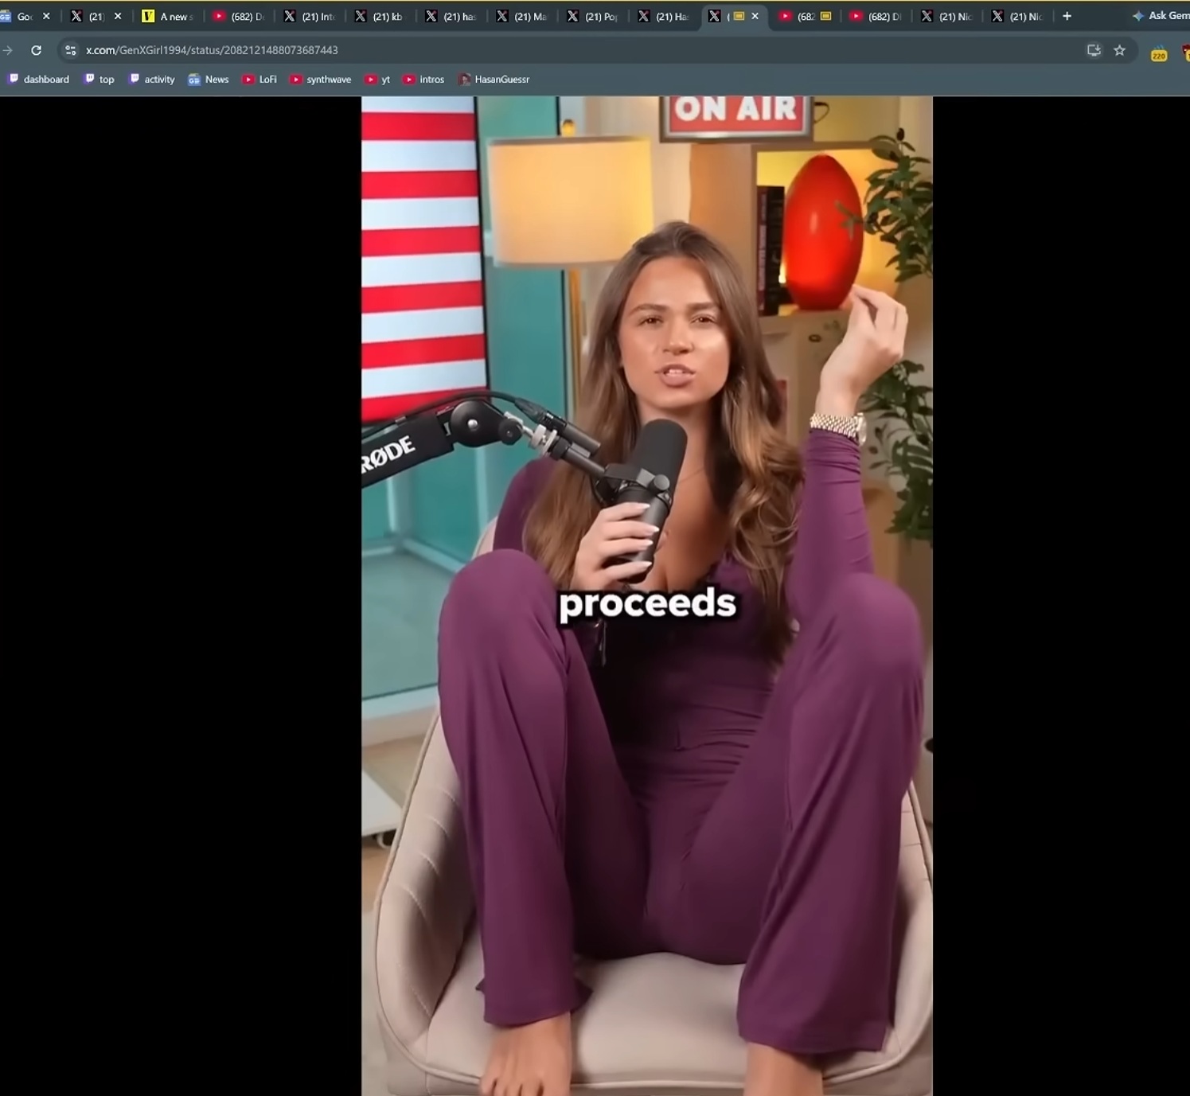Click the install app icon in address bar
The image size is (1190, 1096).
(x=1094, y=50)
